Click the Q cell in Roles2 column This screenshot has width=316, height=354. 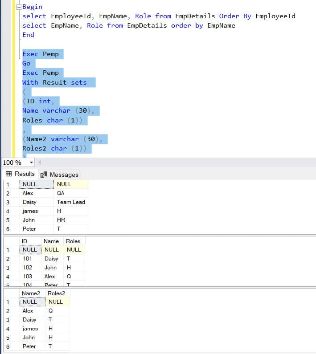(x=57, y=311)
